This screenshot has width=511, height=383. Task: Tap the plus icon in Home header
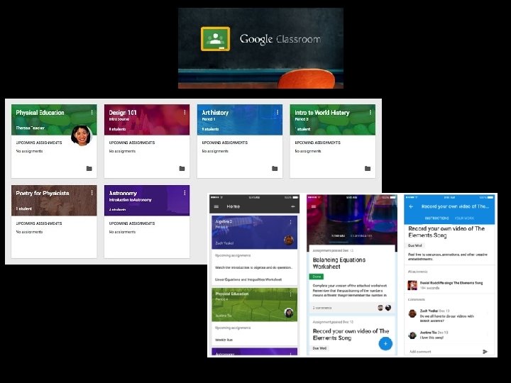(x=292, y=206)
